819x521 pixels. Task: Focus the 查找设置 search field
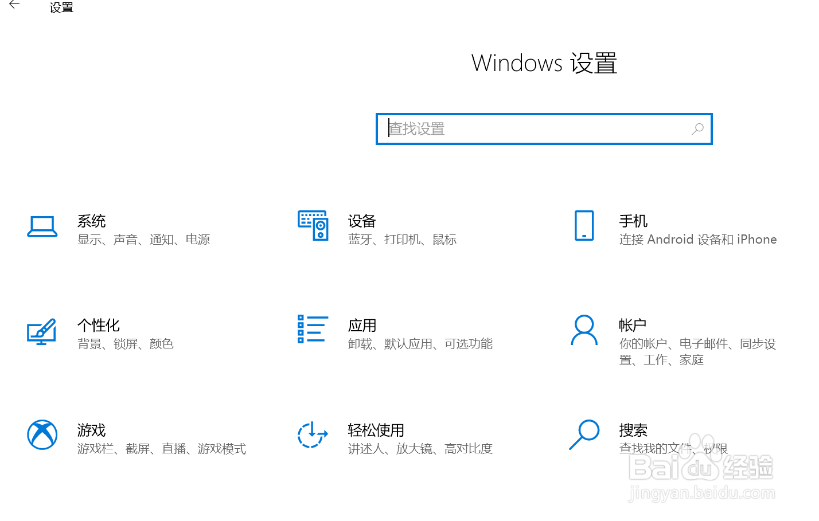tap(544, 129)
